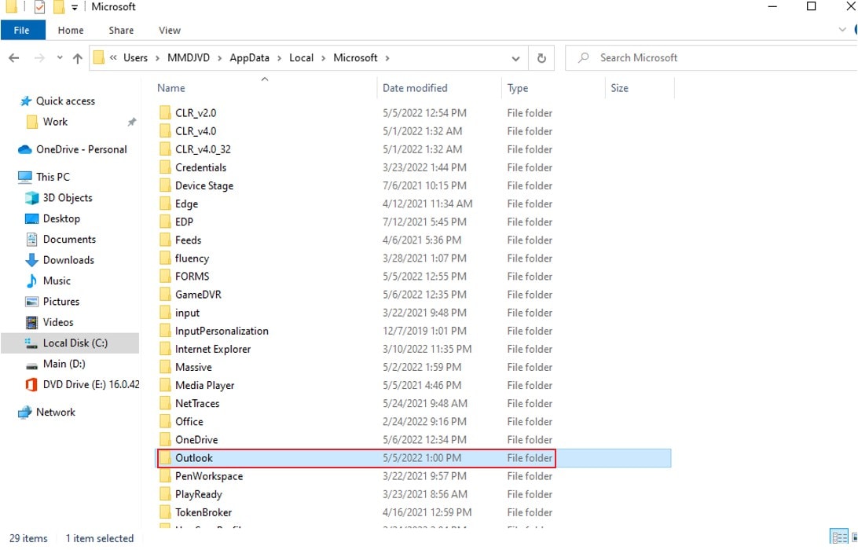
Task: Select the Feeds folder name
Action: 189,240
